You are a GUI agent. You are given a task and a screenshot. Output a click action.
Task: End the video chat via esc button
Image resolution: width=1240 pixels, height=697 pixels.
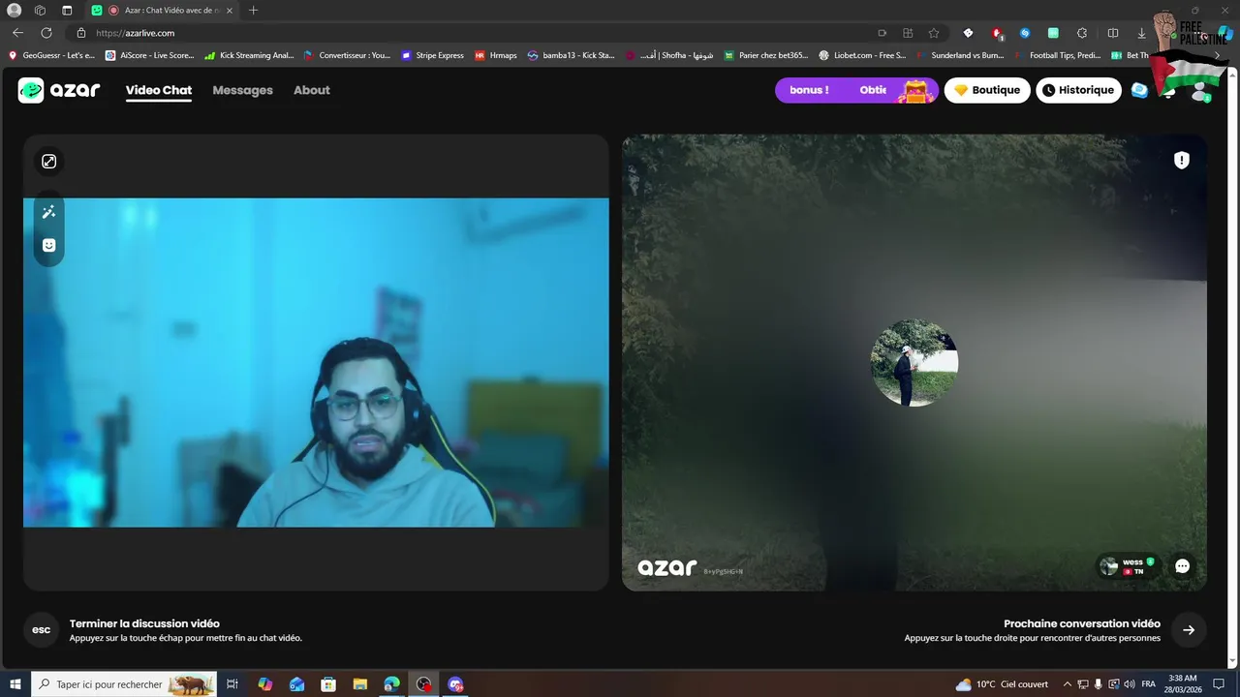click(x=41, y=629)
